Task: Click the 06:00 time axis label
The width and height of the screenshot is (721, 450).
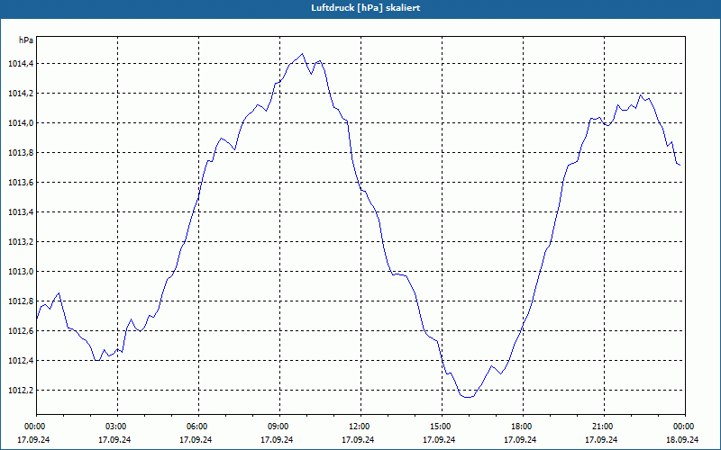Action: (x=198, y=427)
